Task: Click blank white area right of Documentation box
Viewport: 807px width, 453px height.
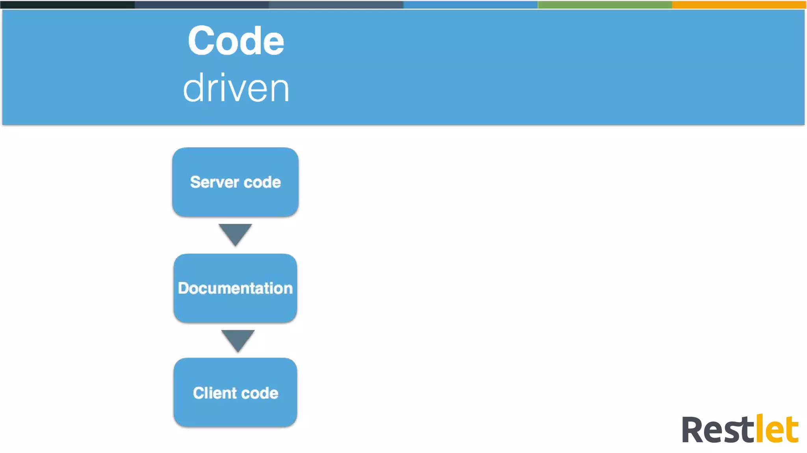Action: coord(473,288)
